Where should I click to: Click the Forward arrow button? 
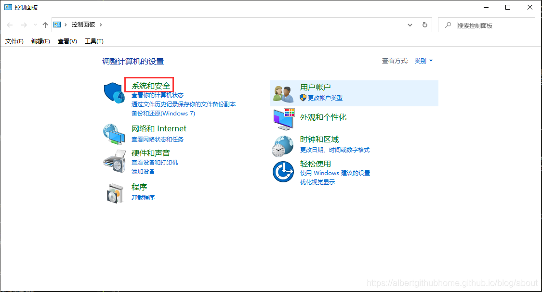[24, 25]
